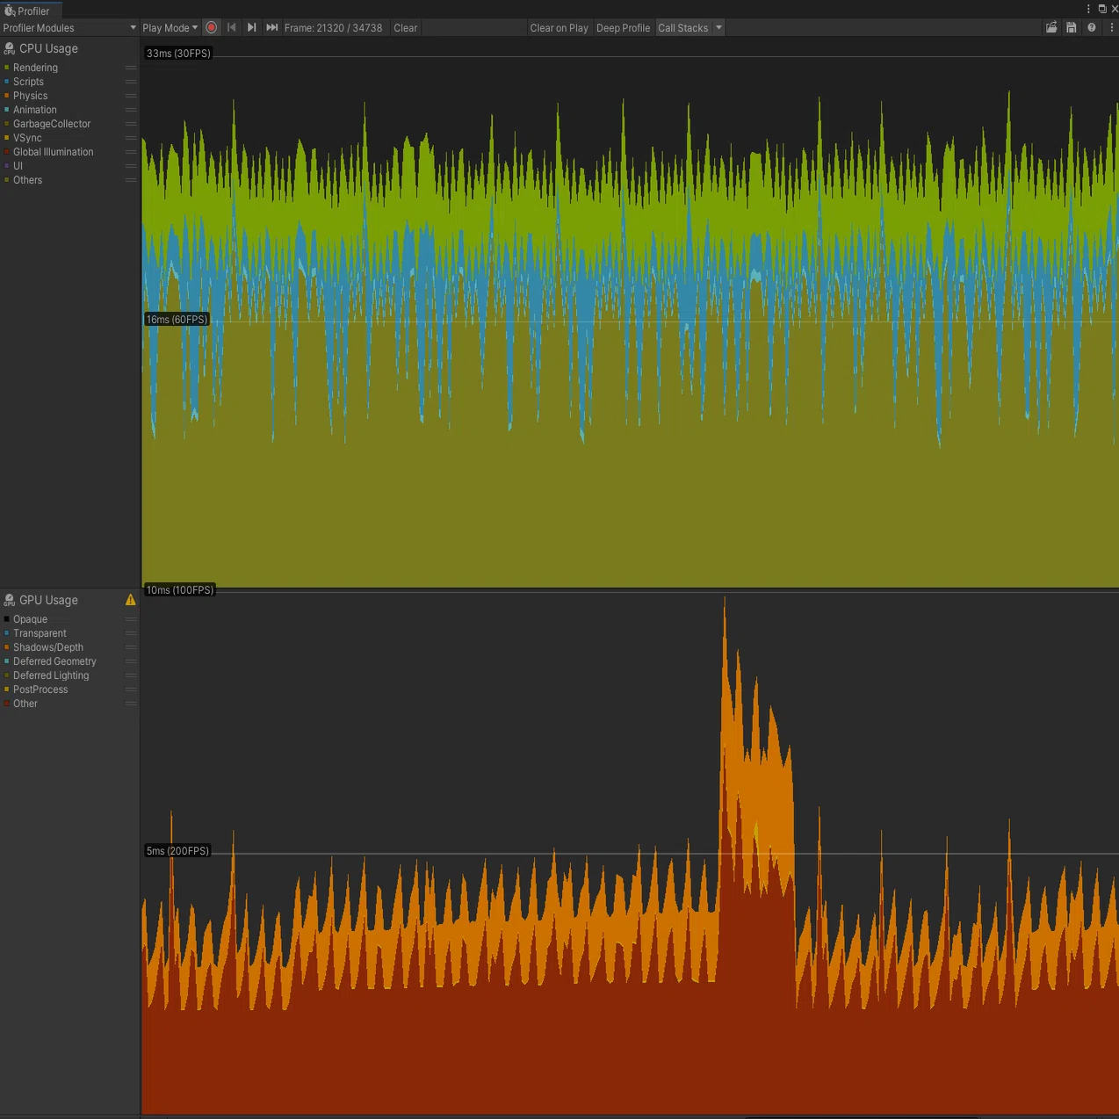Open the load profiler data icon
Image resolution: width=1119 pixels, height=1119 pixels.
1051,27
